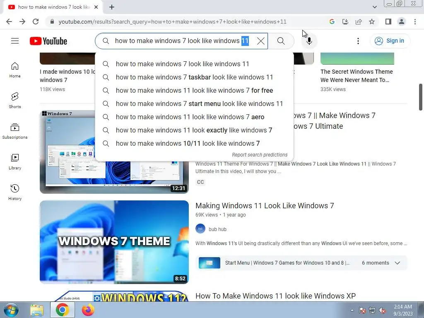Go forward using browser forward arrow
Image resolution: width=424 pixels, height=318 pixels.
pos(22,22)
